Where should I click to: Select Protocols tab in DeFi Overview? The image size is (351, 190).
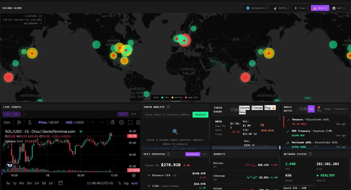pyautogui.click(x=193, y=154)
